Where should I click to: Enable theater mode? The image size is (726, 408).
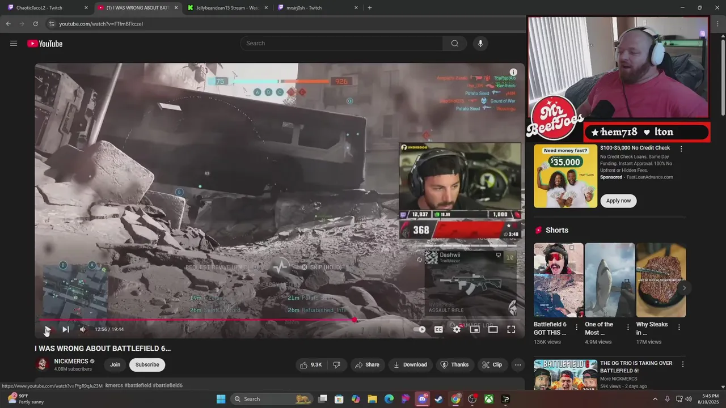pos(493,329)
